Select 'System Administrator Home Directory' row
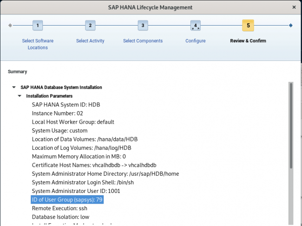302x226 pixels. point(105,174)
